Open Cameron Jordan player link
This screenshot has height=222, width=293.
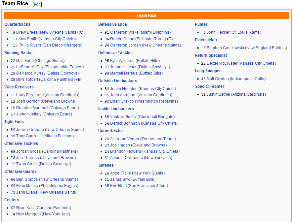(125, 45)
